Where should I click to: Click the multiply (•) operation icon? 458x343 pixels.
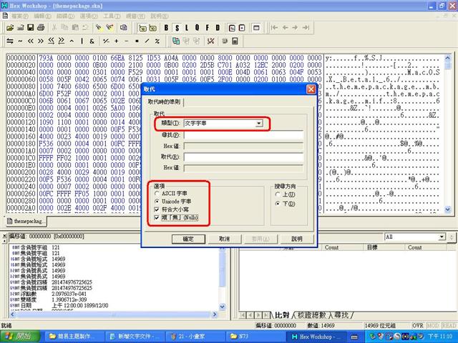[x=137, y=41]
